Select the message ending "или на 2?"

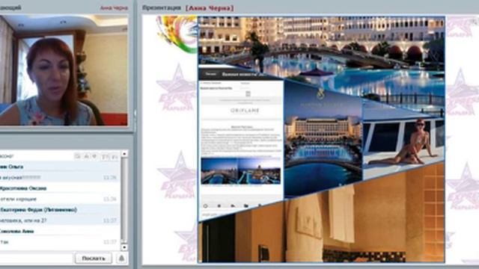pyautogui.click(x=23, y=220)
